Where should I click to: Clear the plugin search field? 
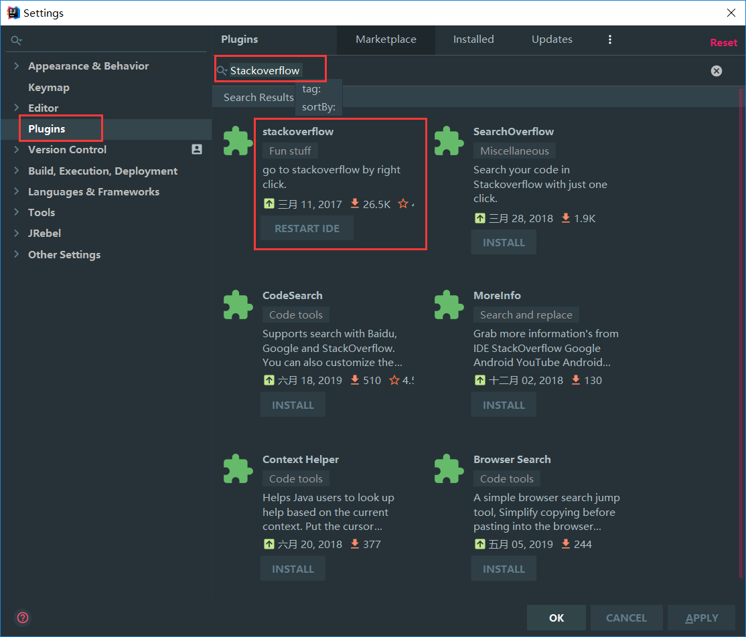click(717, 71)
